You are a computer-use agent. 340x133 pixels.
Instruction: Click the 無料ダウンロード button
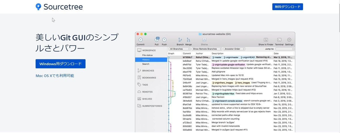(x=288, y=7)
